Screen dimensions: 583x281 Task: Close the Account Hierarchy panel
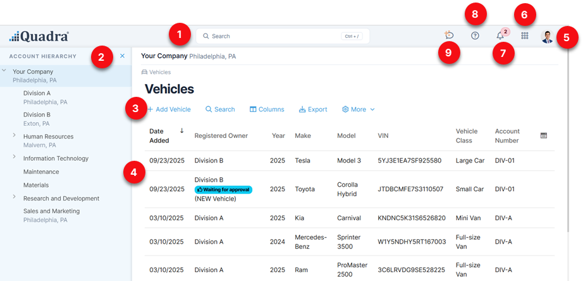pyautogui.click(x=122, y=56)
